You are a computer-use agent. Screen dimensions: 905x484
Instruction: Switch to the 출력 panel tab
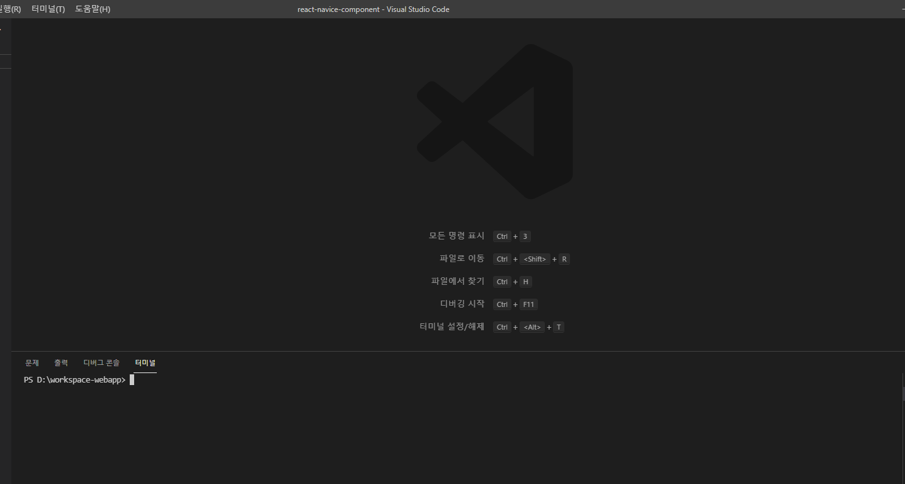(61, 363)
